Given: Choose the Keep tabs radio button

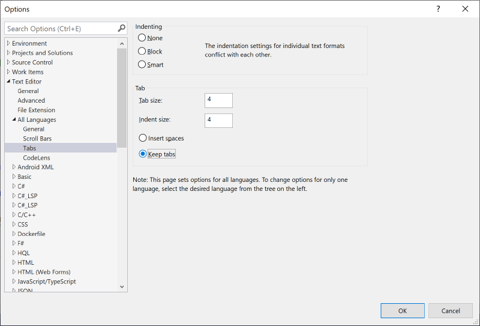Looking at the screenshot, I should click(x=143, y=154).
